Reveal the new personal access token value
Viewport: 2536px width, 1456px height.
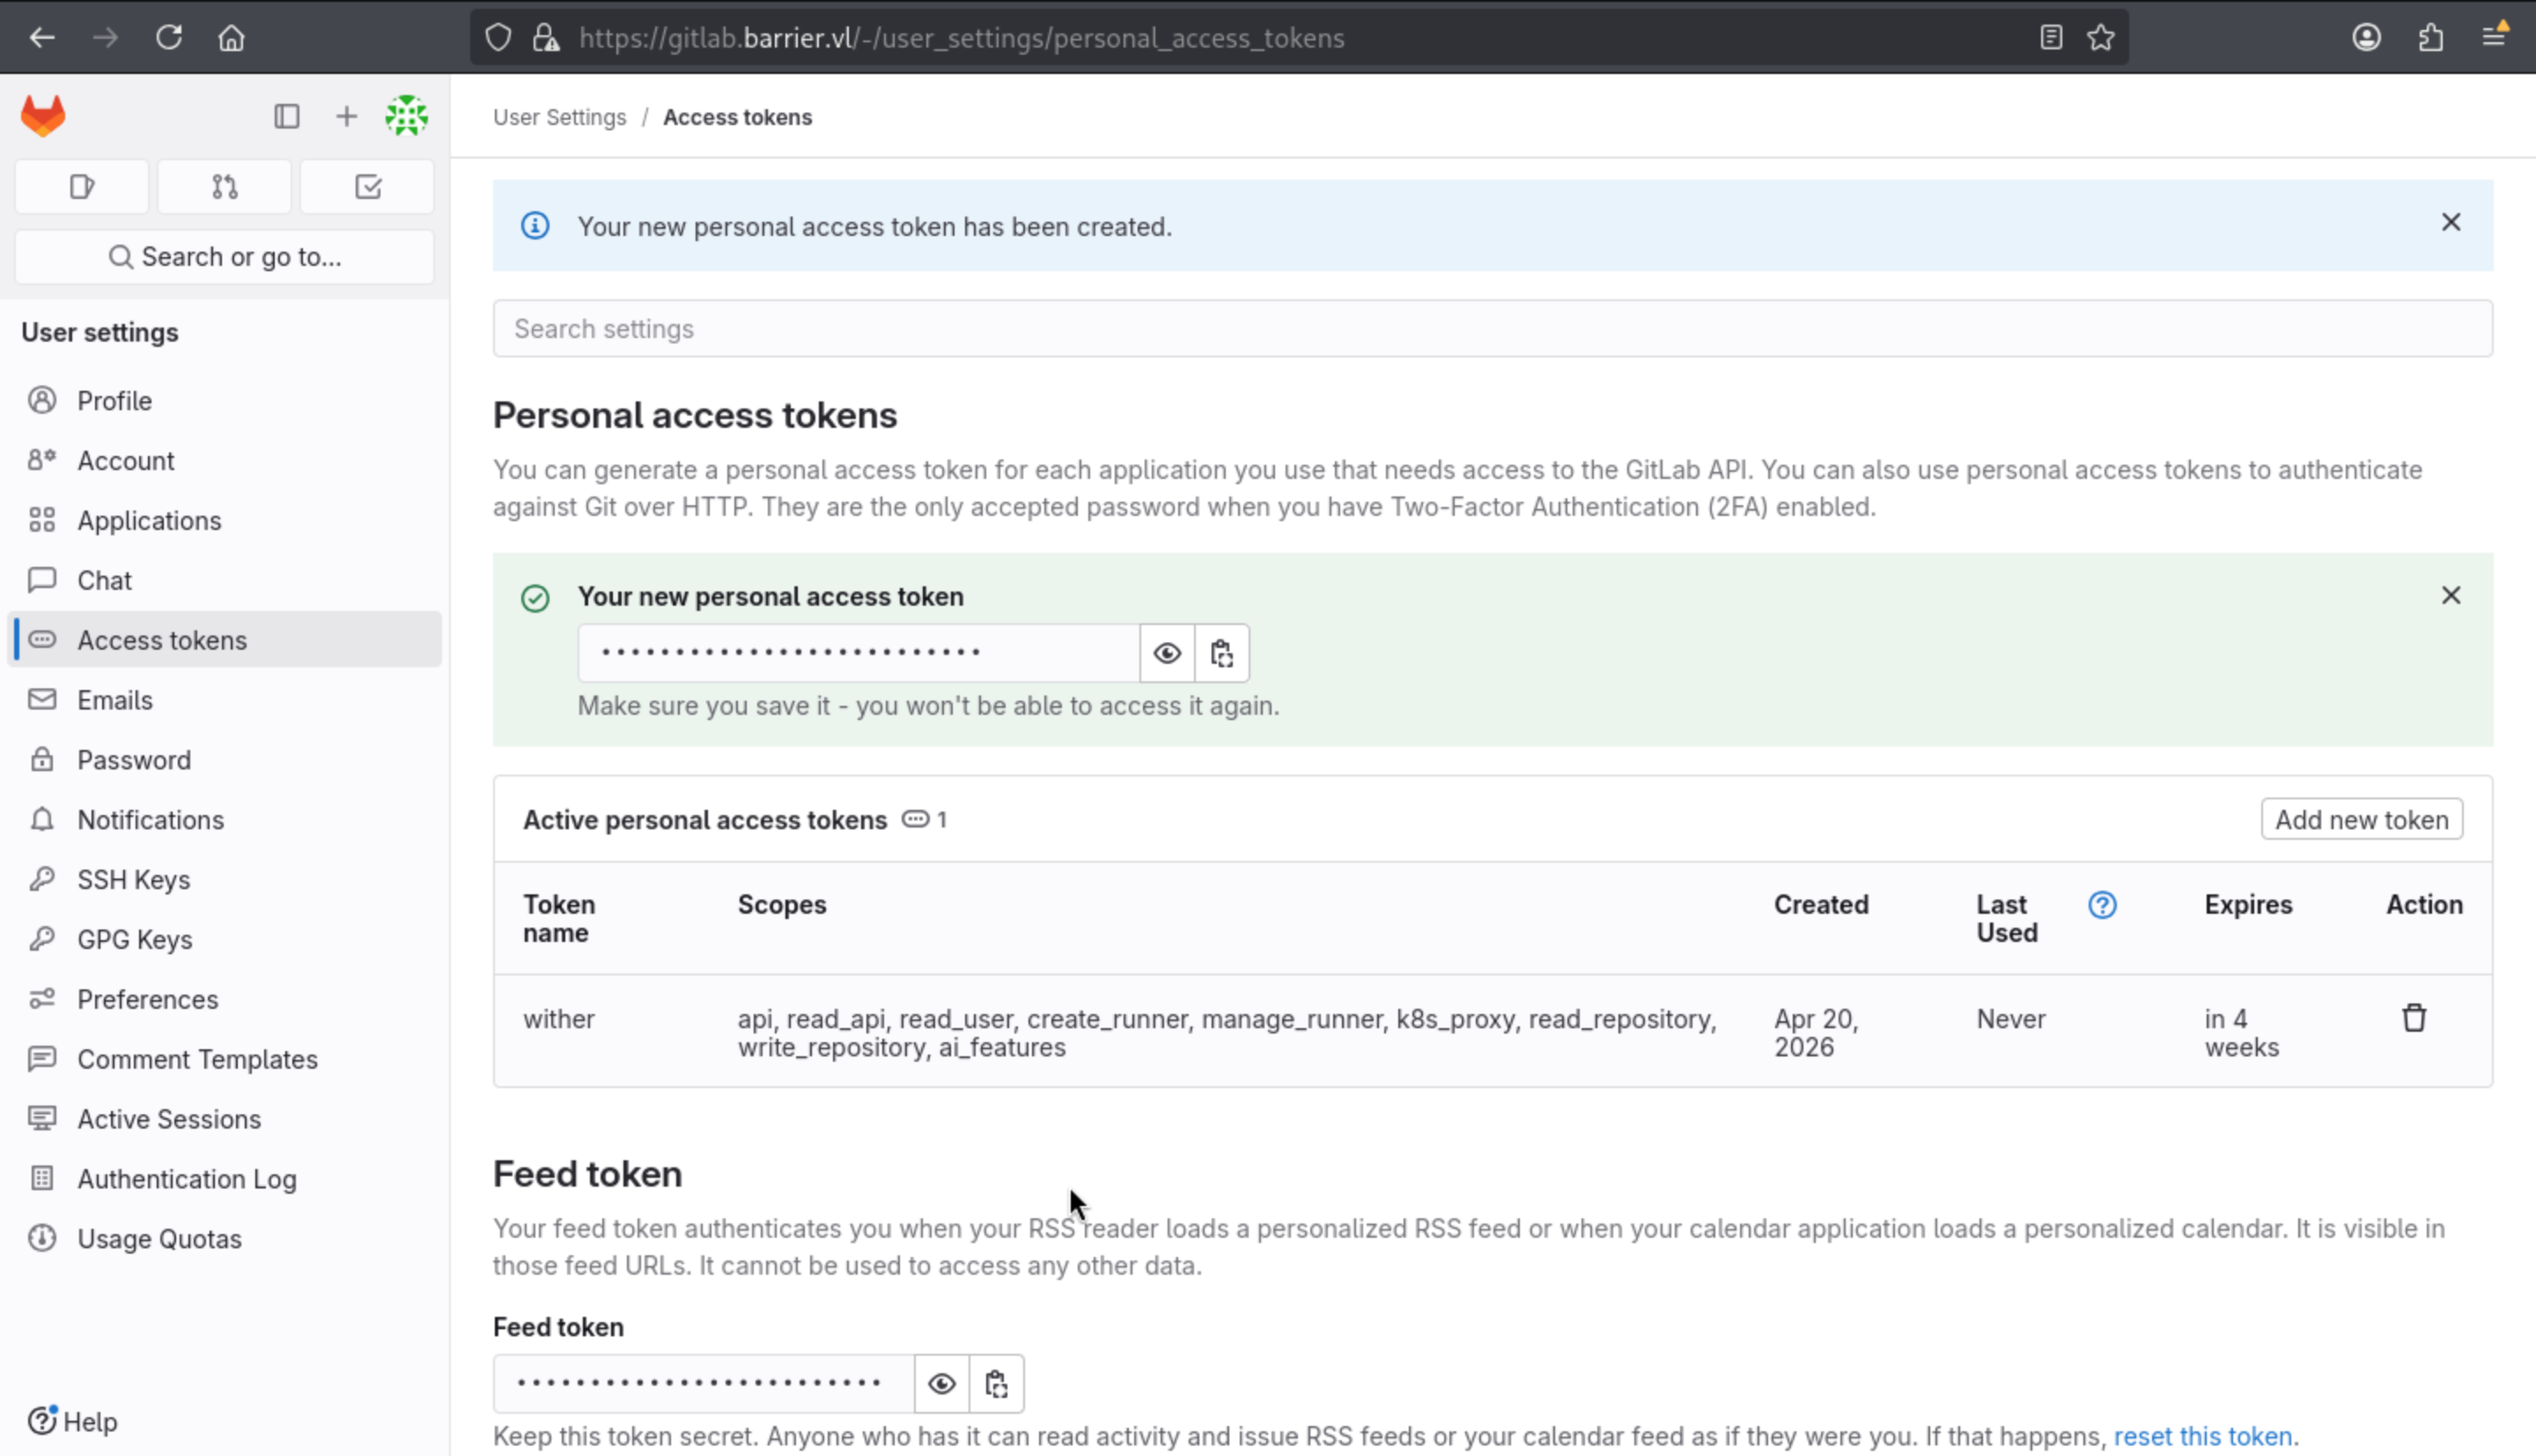tap(1166, 654)
